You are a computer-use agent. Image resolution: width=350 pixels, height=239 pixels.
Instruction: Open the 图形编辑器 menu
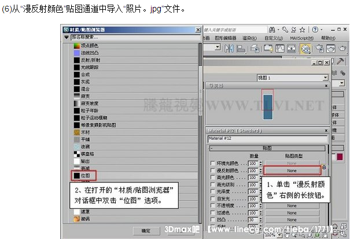(225, 38)
